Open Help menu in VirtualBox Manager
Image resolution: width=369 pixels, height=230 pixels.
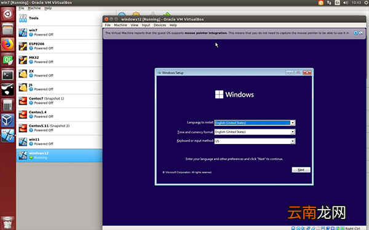[48, 8]
